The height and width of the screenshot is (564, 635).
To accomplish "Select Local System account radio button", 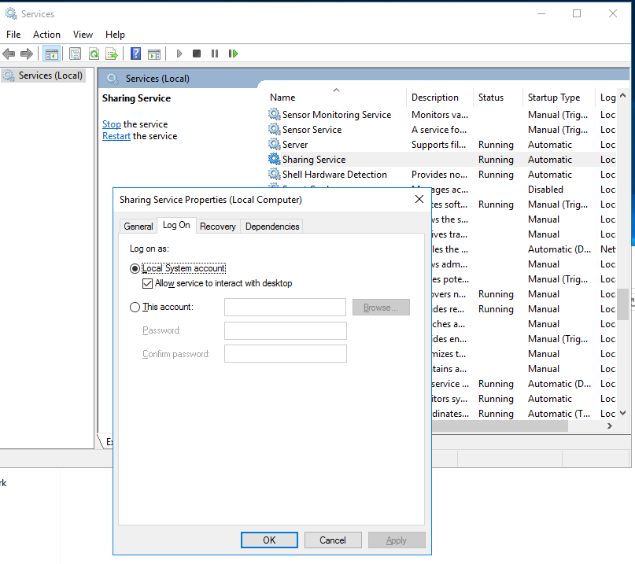I will click(x=135, y=268).
